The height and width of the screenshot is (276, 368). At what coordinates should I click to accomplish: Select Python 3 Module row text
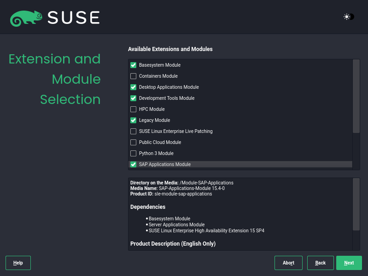click(156, 153)
